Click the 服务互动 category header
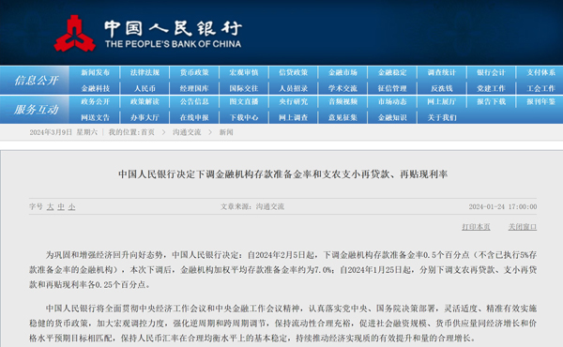The width and height of the screenshot is (563, 347). point(36,110)
